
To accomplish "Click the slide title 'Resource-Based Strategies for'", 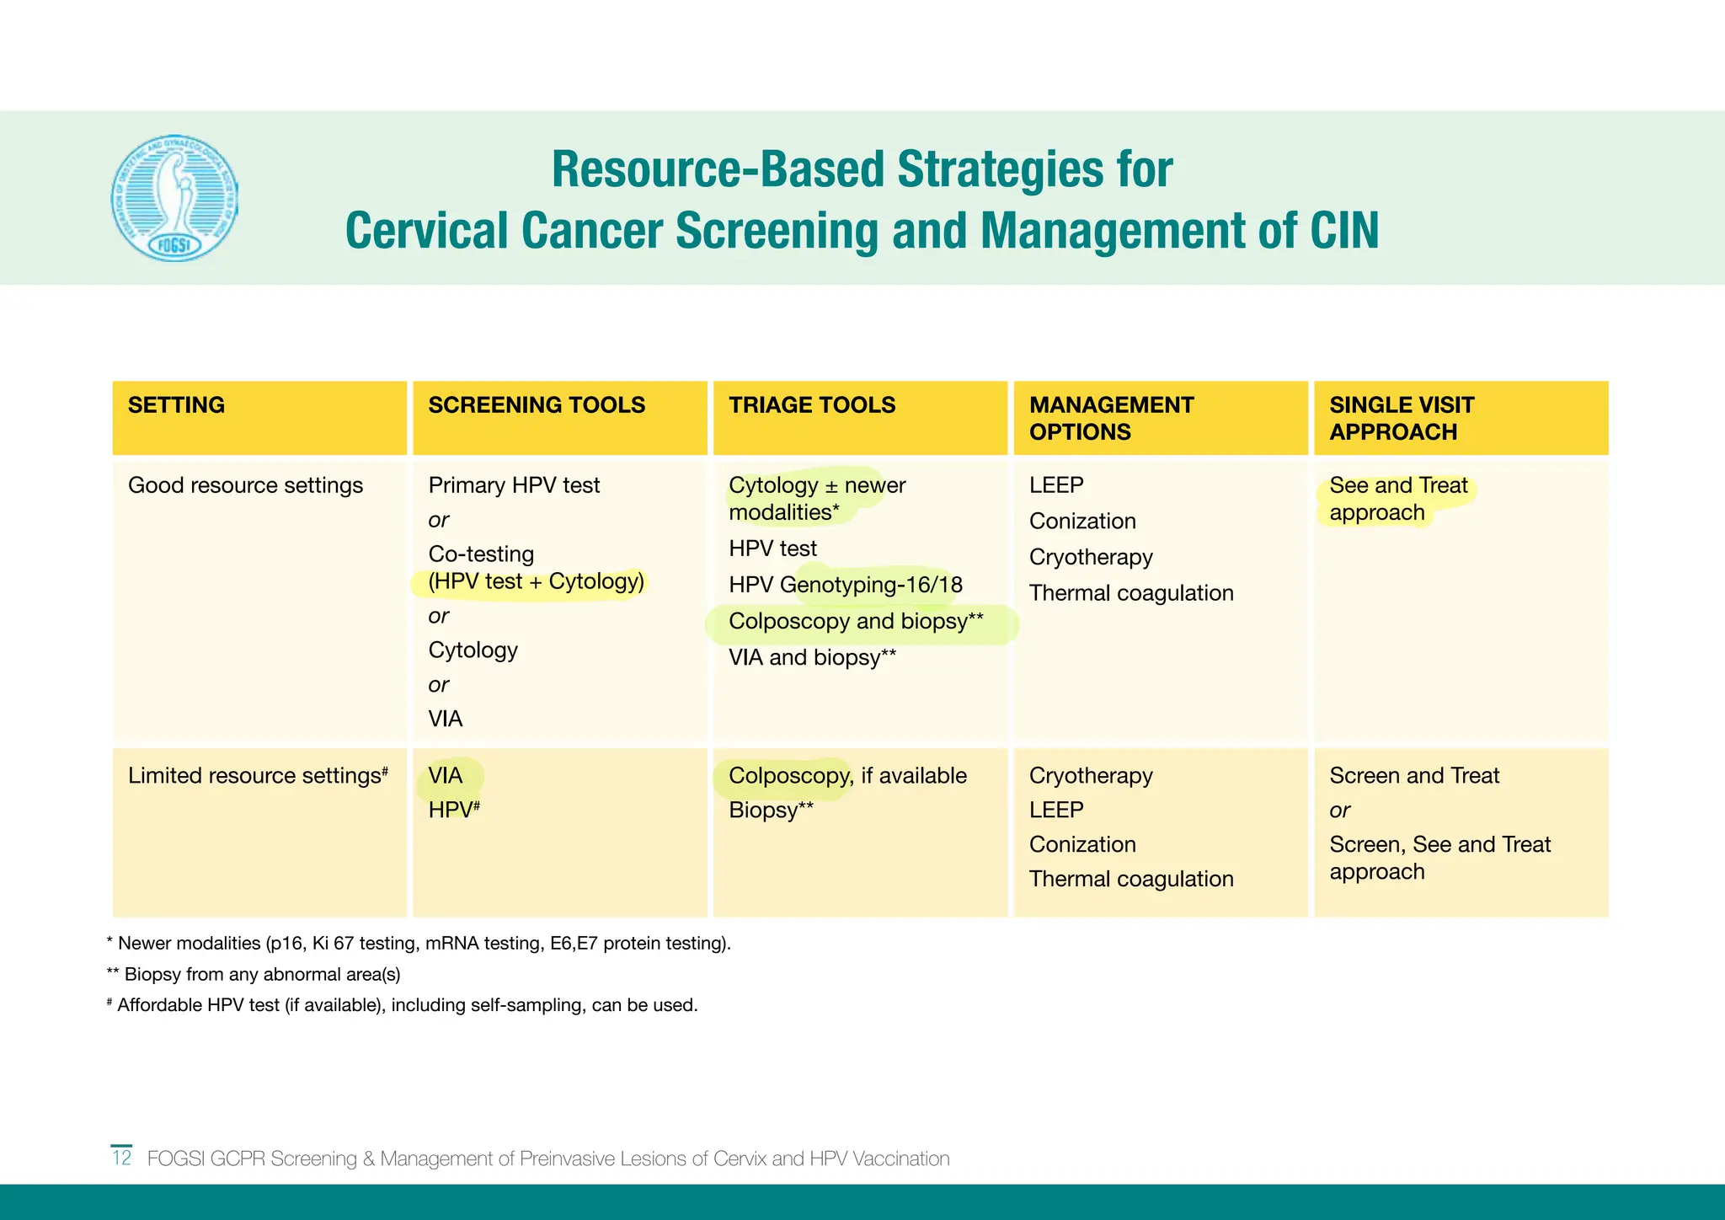I will click(861, 169).
